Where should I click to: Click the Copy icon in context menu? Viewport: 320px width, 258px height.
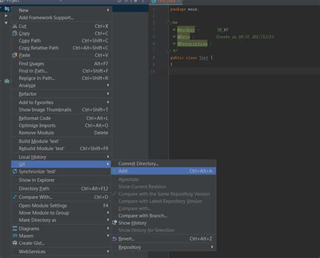(x=15, y=33)
